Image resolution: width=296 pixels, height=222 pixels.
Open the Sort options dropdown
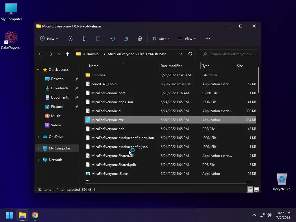(x=161, y=38)
